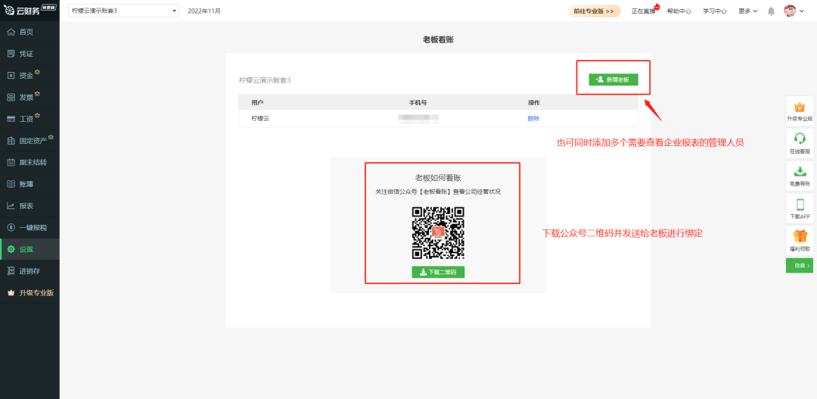Open the account set dropdown 柠檬云演示账套3
This screenshot has height=399, width=817.
(123, 11)
